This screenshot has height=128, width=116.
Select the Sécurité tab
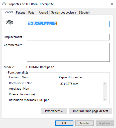(x=84, y=13)
